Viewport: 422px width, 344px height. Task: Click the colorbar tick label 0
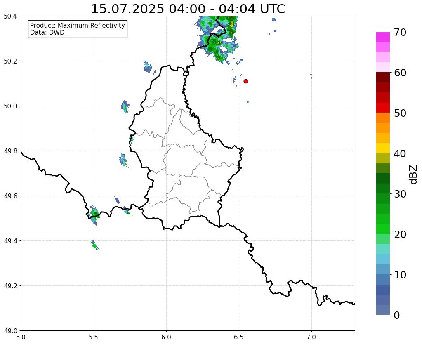[397, 315]
